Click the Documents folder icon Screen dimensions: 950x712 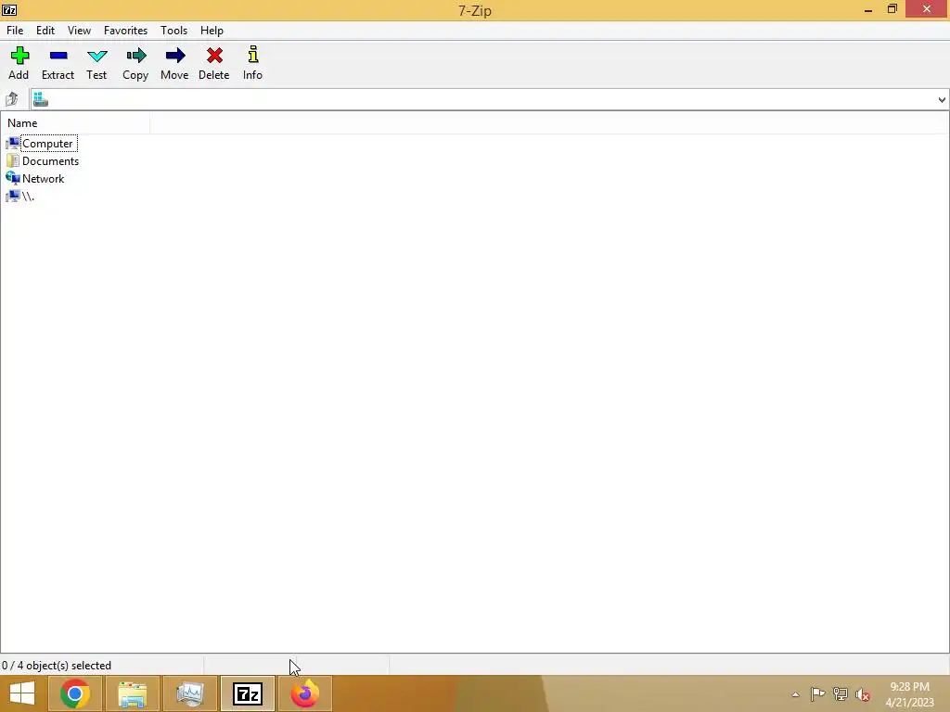(x=13, y=161)
